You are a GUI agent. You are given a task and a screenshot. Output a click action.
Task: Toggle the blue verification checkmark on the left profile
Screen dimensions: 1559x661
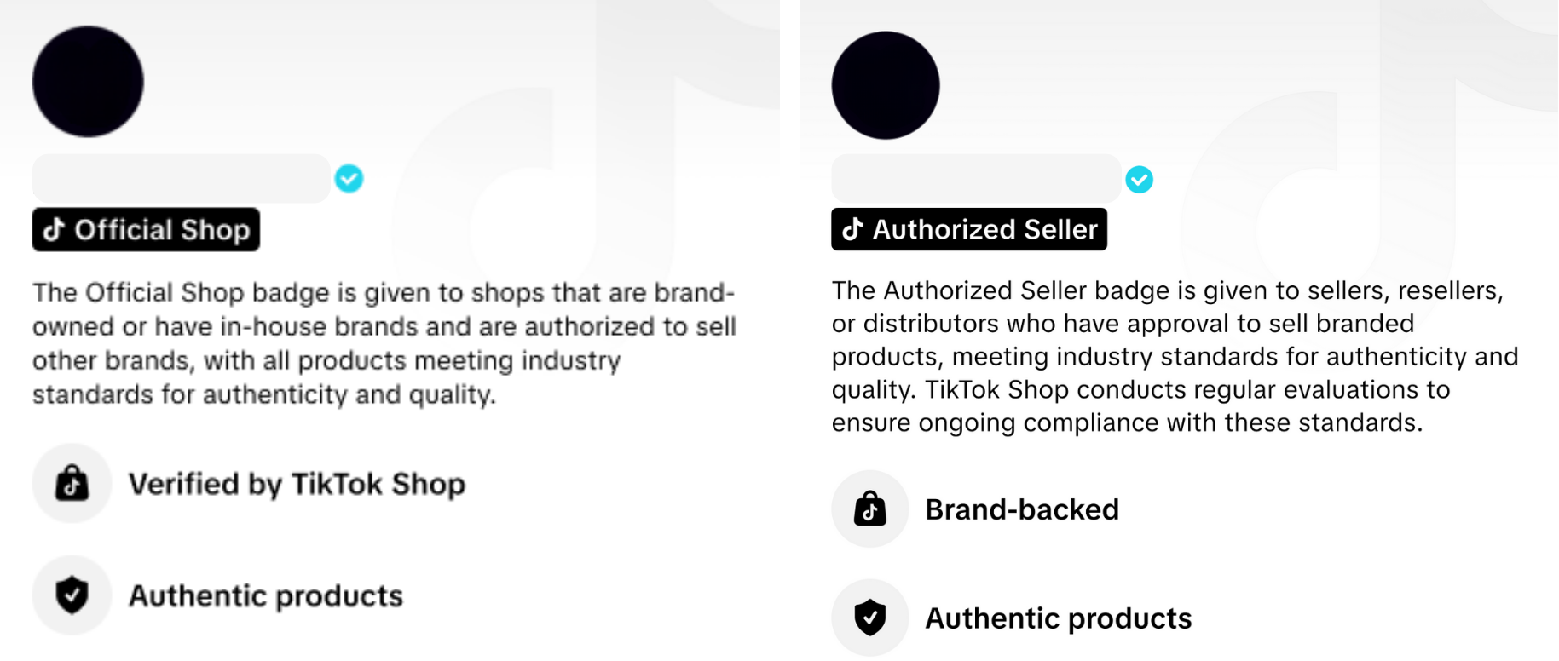[349, 178]
